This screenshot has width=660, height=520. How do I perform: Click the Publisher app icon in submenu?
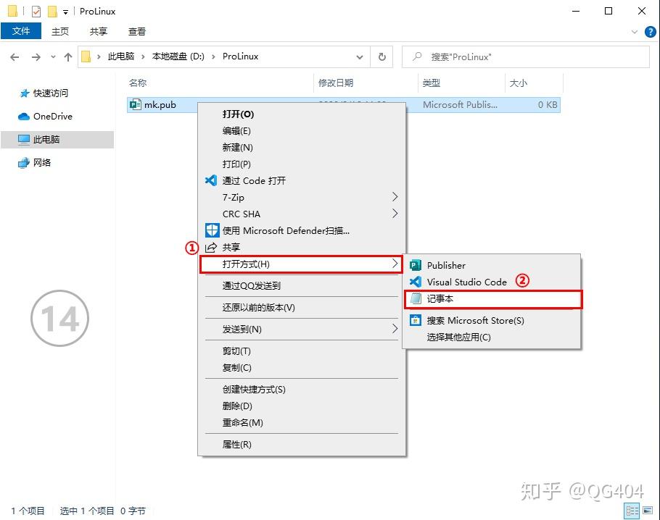pos(416,265)
